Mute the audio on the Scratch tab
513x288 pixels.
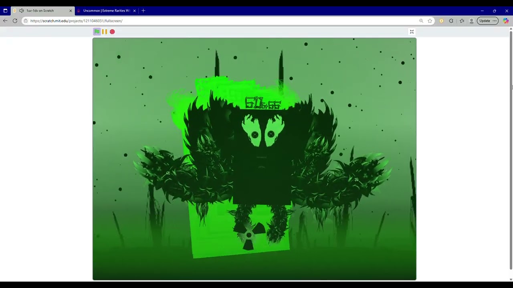[x=22, y=11]
